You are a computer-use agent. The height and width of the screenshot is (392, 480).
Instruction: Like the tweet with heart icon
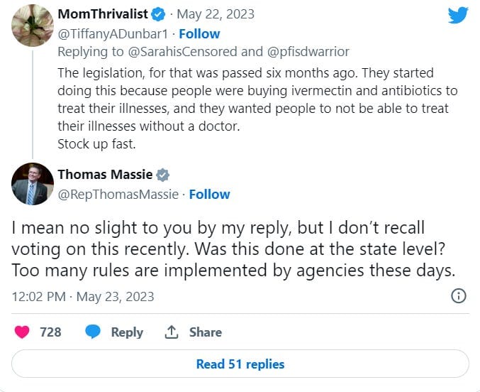pos(22,332)
